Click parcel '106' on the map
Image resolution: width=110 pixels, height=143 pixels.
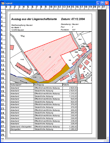point(70,60)
